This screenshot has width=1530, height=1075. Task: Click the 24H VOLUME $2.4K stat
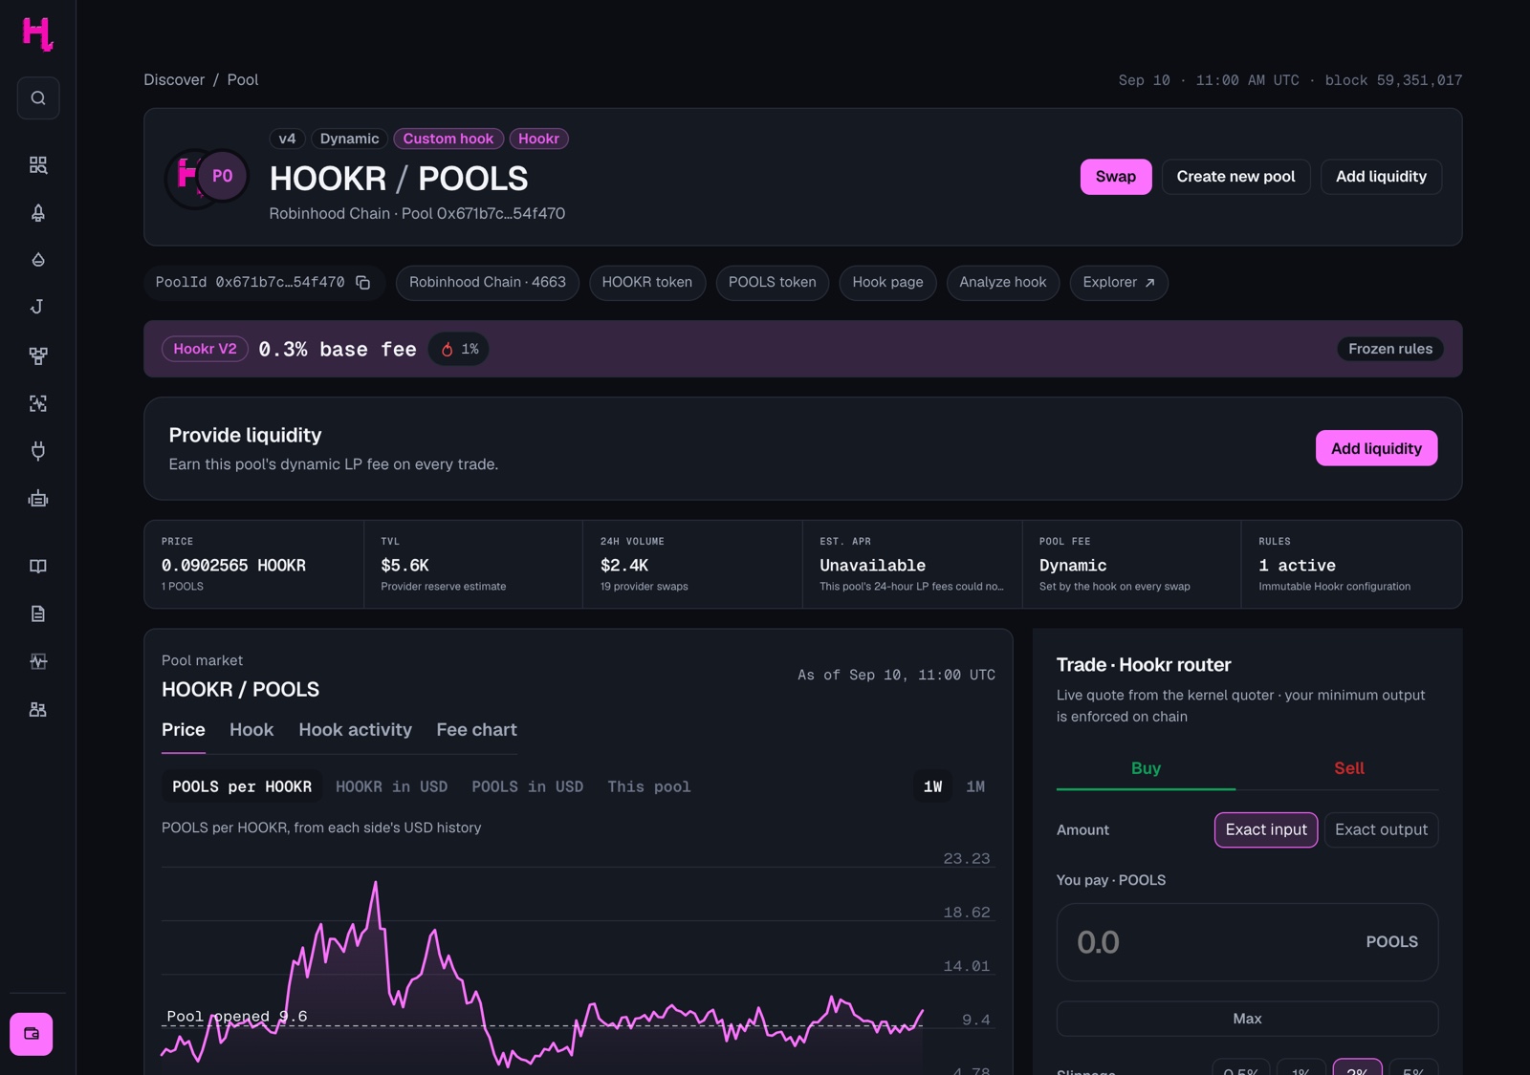click(x=692, y=564)
